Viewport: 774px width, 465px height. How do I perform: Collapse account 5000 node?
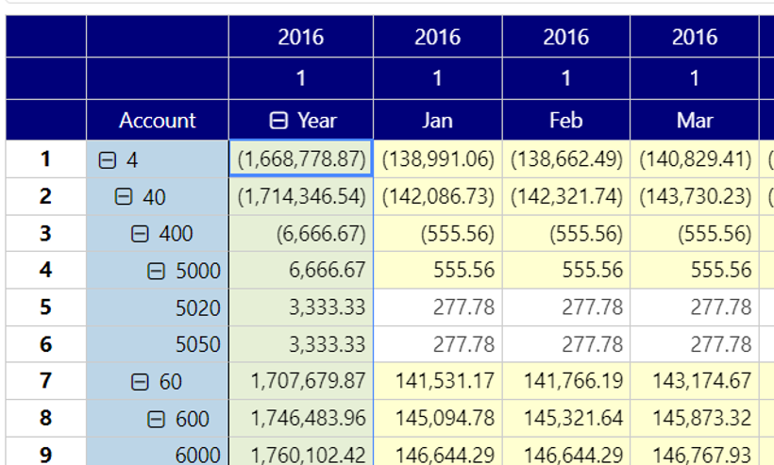point(157,272)
